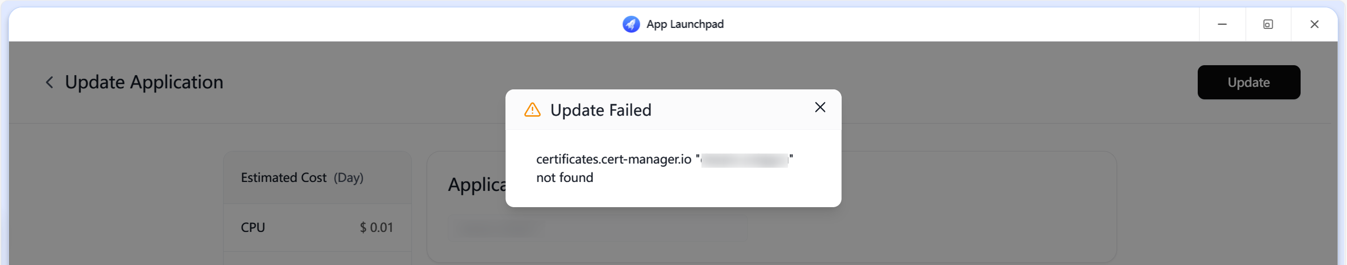Click the Estimated Cost header

284,178
